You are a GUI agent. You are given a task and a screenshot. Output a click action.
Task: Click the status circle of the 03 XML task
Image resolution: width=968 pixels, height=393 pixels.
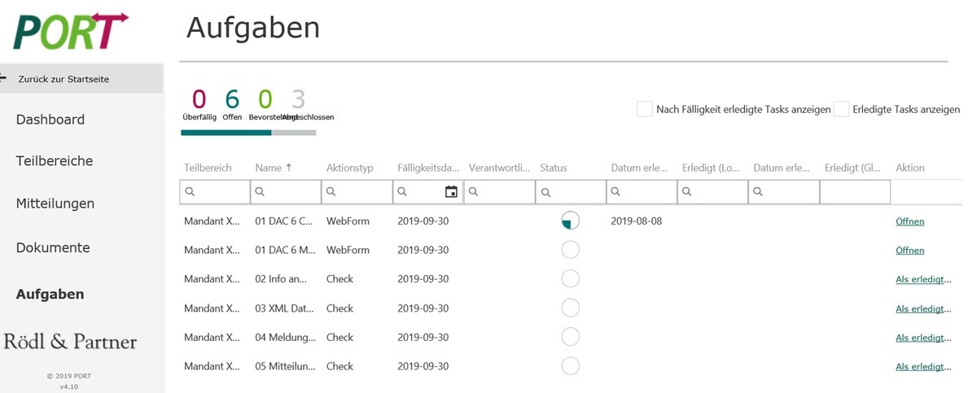click(x=571, y=308)
